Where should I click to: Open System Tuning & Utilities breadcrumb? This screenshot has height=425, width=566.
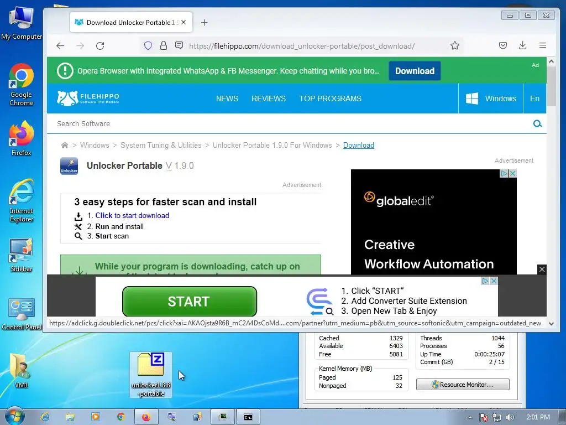pyautogui.click(x=161, y=146)
